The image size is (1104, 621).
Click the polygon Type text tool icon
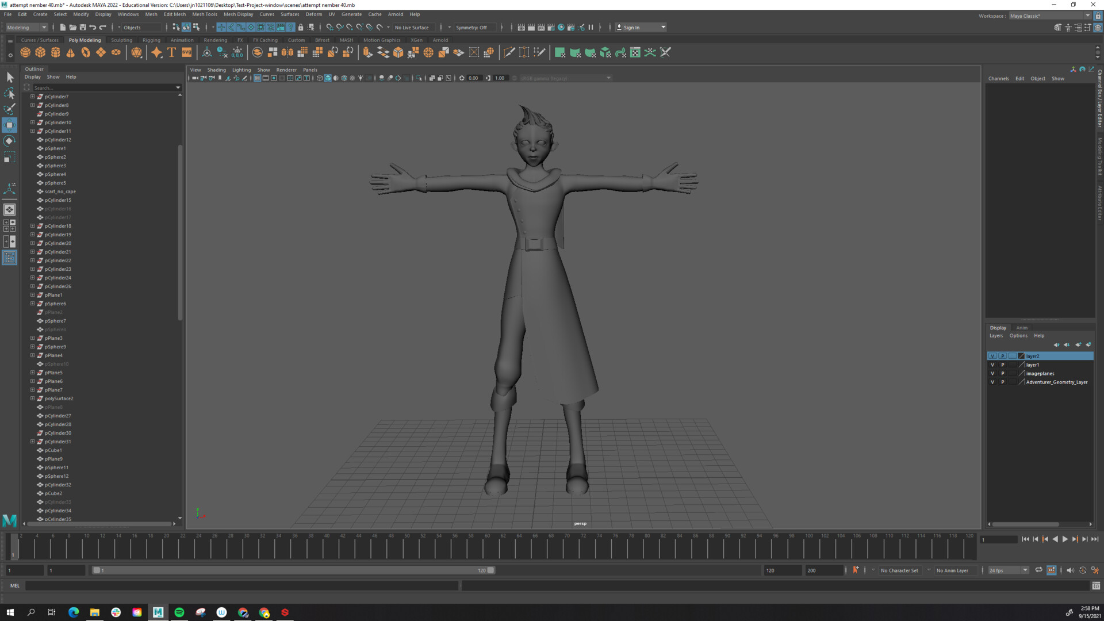171,52
